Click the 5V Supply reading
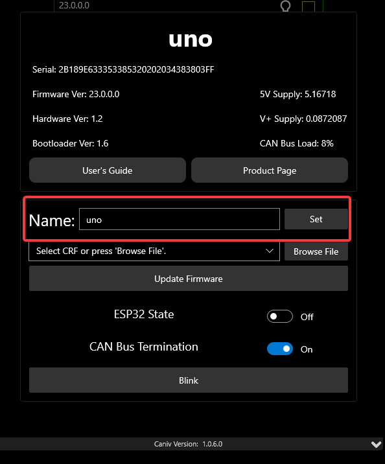 tap(297, 94)
